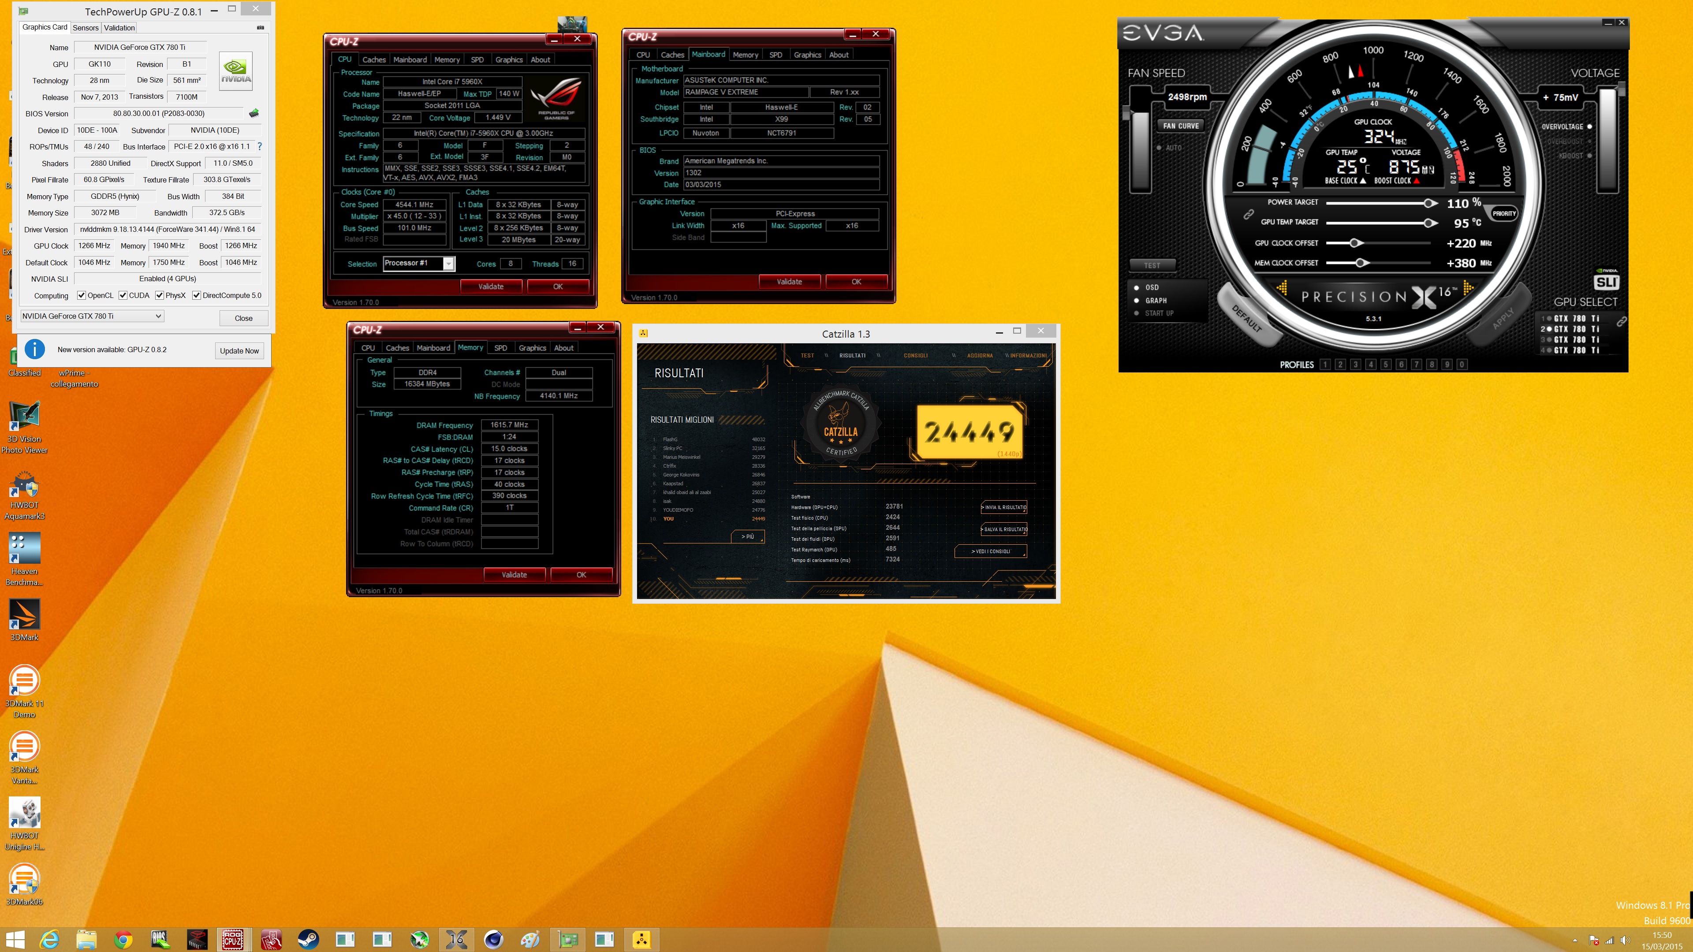Click the Update Now button in GPU-Z

tap(239, 351)
